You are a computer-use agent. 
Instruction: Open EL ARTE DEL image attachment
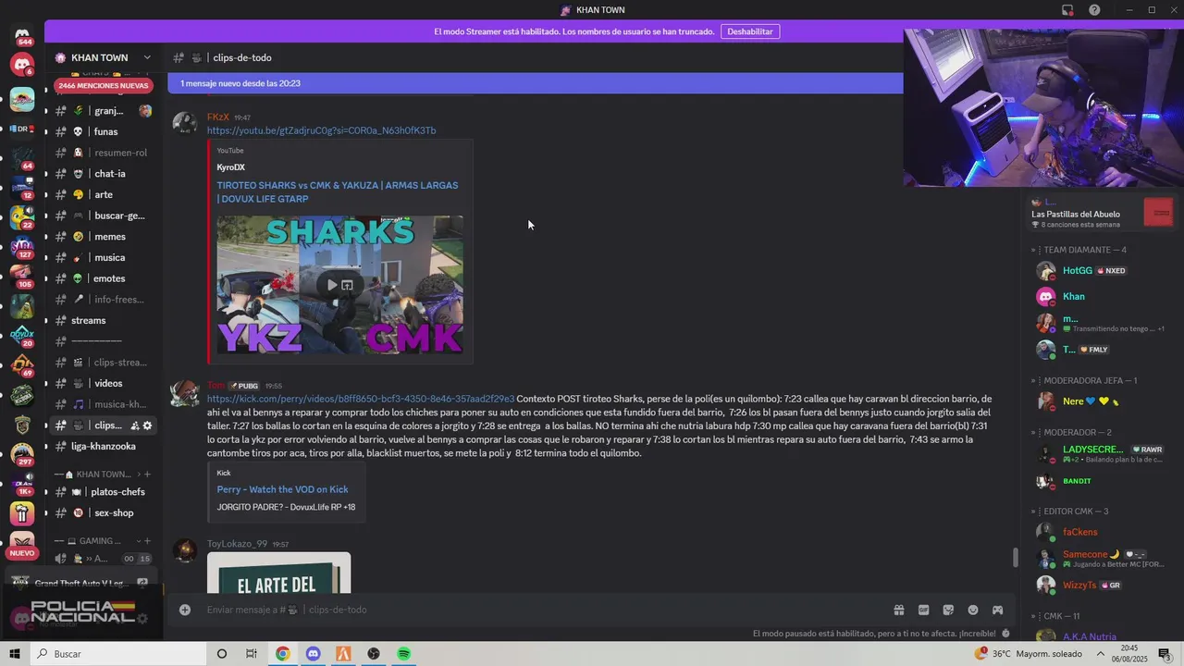tap(278, 573)
